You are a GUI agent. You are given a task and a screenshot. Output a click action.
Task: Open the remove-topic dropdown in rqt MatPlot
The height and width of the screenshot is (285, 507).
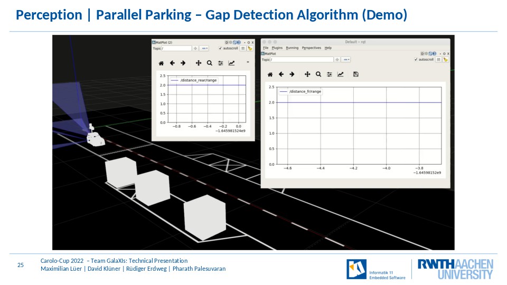pos(346,60)
